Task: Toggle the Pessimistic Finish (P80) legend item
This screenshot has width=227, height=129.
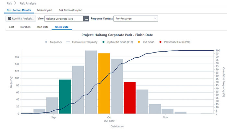Action: 175,42
